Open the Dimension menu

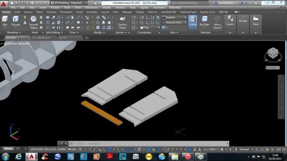pyautogui.click(x=91, y=8)
